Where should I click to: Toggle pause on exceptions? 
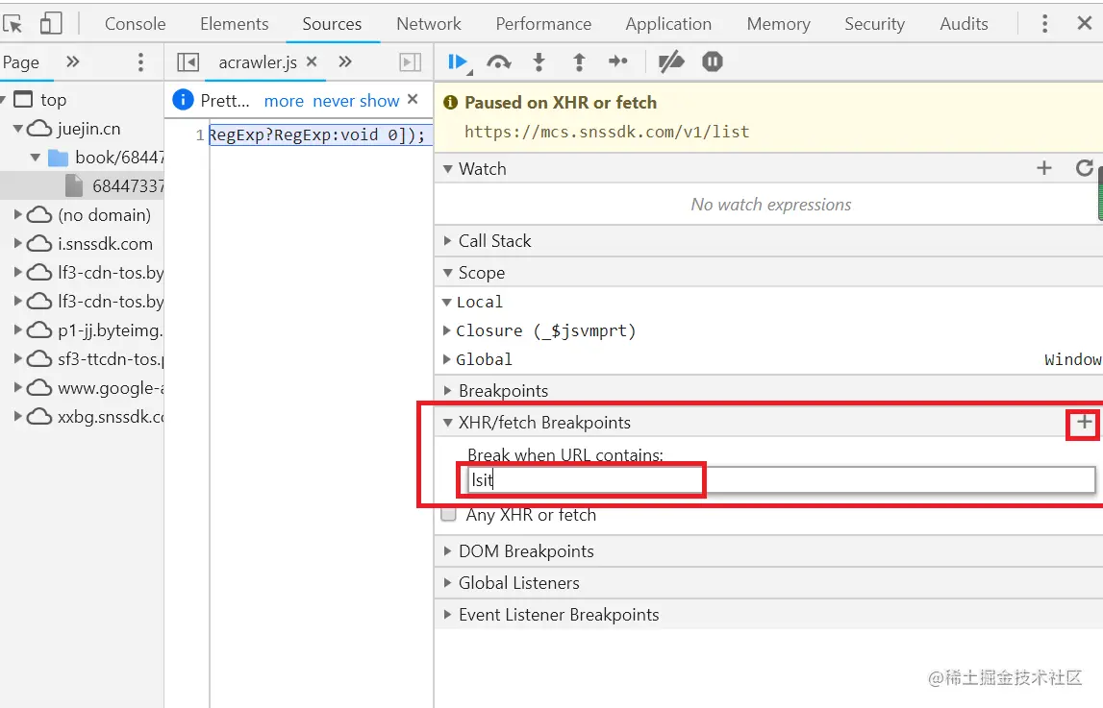tap(713, 61)
